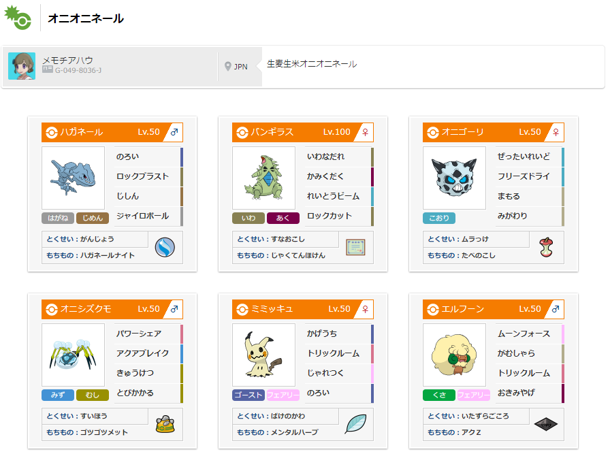Click the location pin icon next to JPN

pos(228,67)
